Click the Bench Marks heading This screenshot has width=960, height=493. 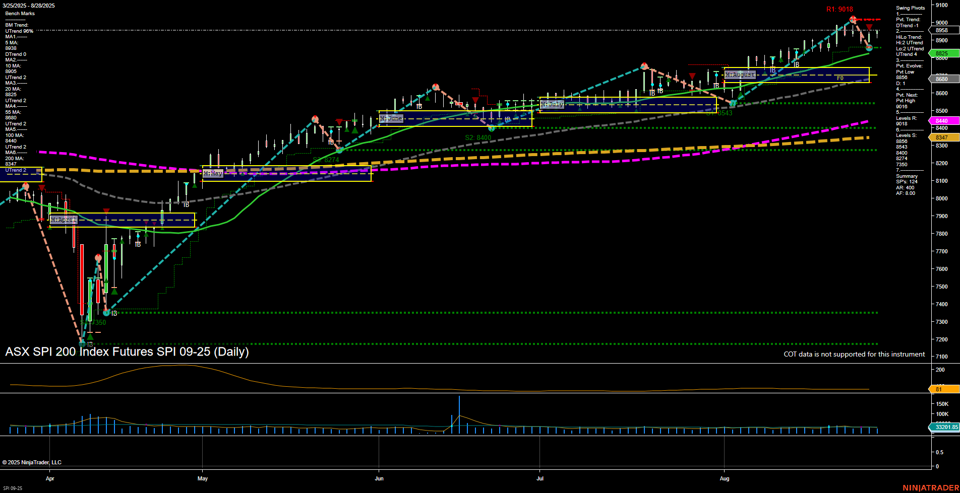pyautogui.click(x=20, y=14)
